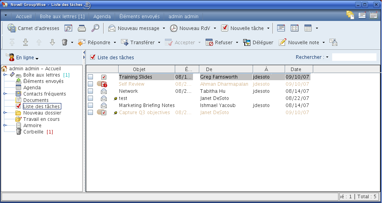Open the Nouveau message dropdown arrow

coord(164,28)
